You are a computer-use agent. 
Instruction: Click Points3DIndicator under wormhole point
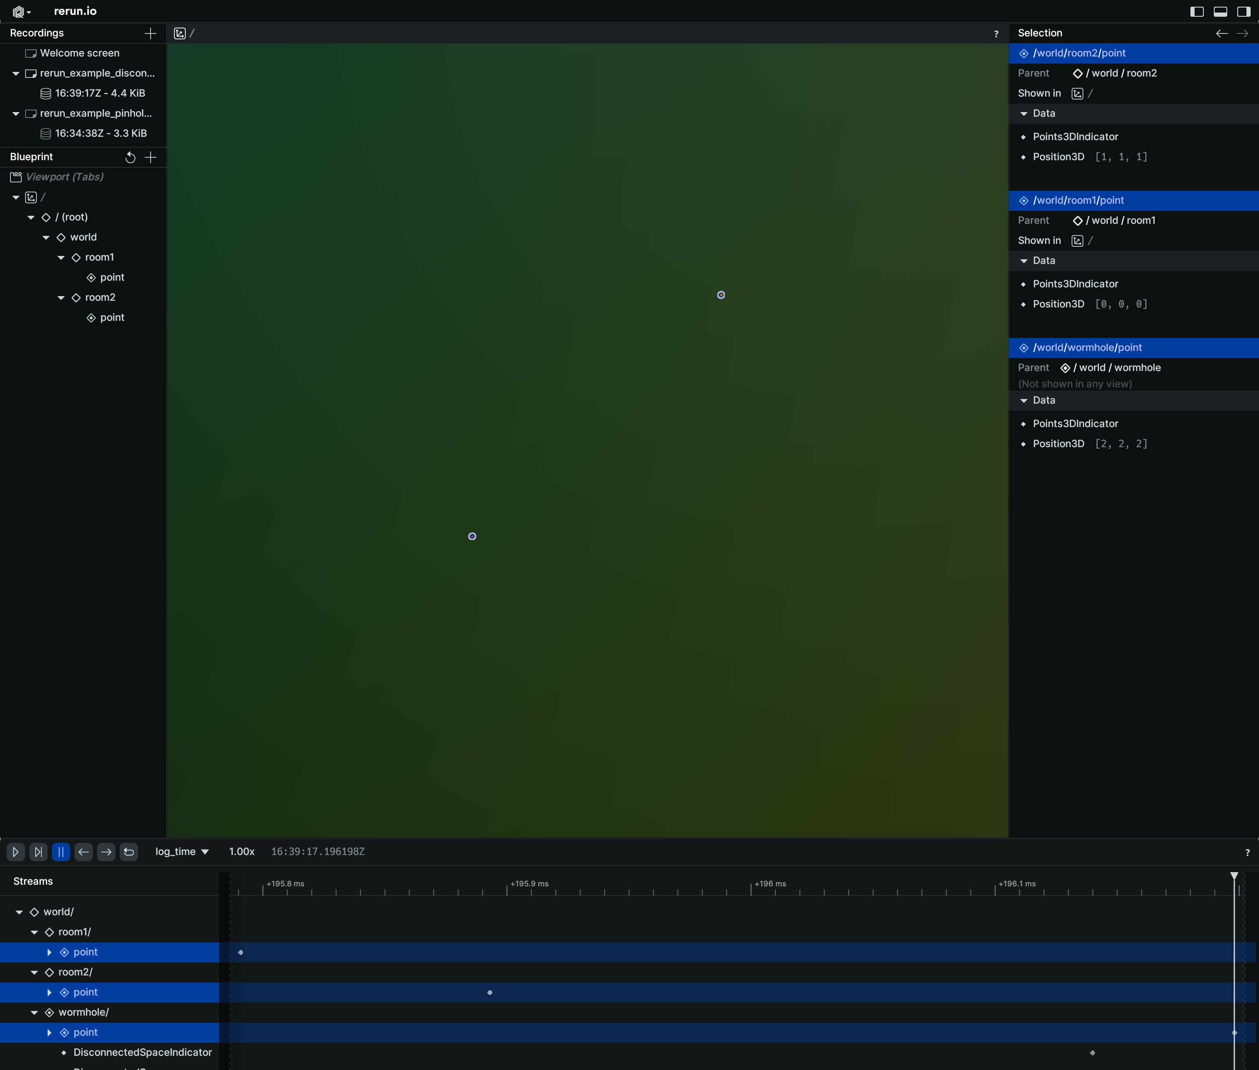tap(1075, 424)
